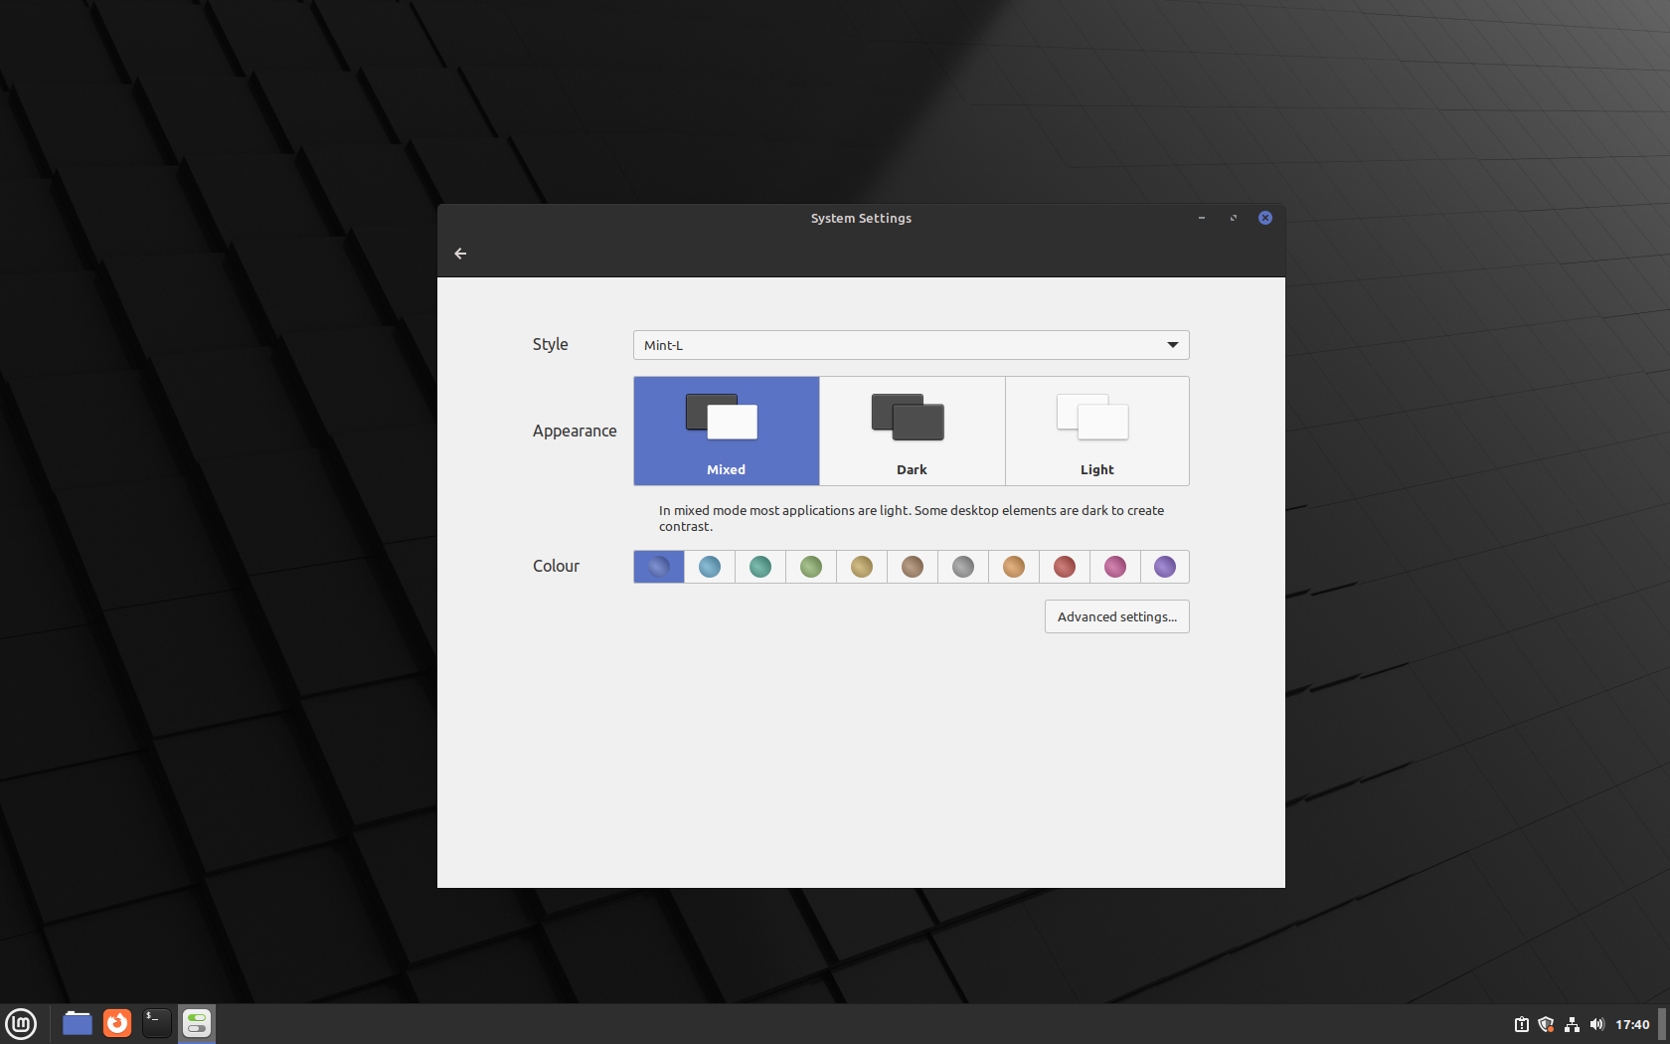Choose the aqua light-blue colour swatch

click(710, 567)
